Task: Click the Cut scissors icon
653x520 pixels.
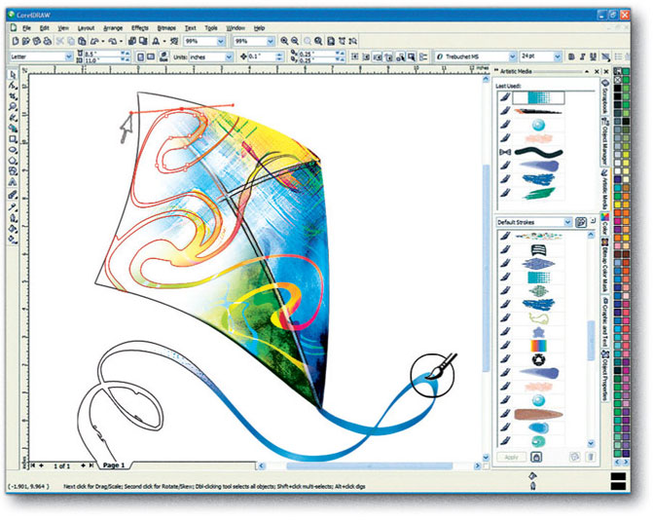Action: coord(60,41)
